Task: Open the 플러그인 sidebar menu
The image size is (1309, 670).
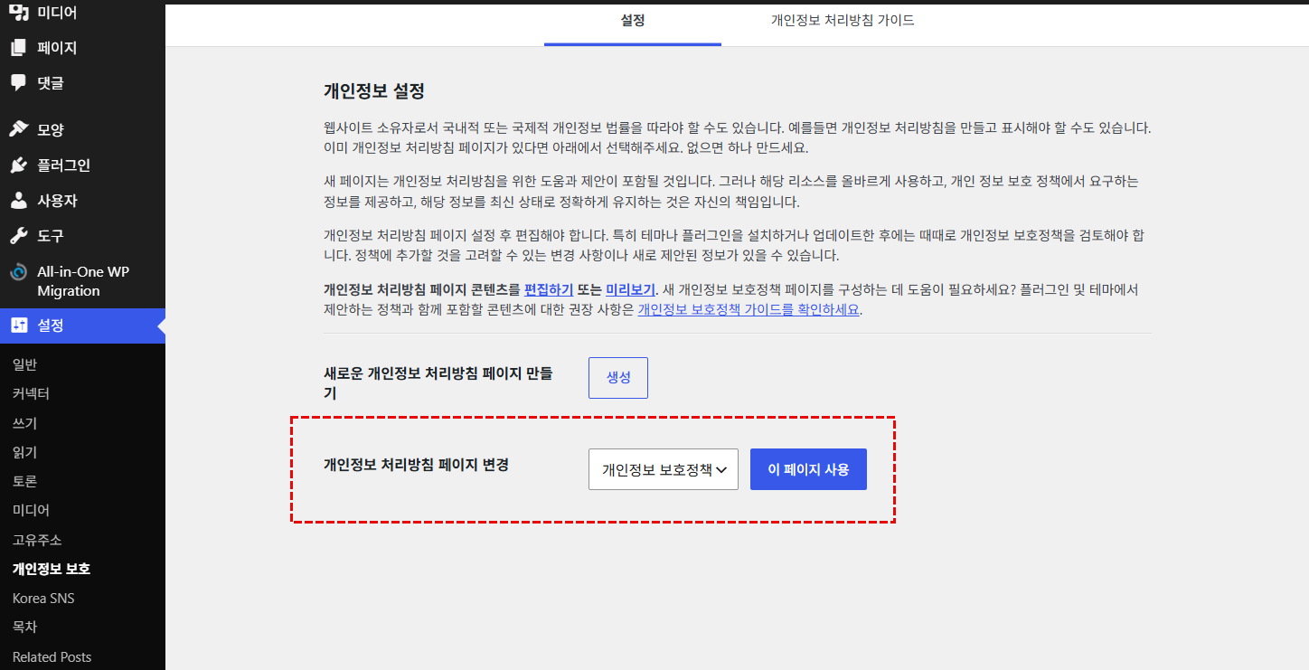Action: 63,165
